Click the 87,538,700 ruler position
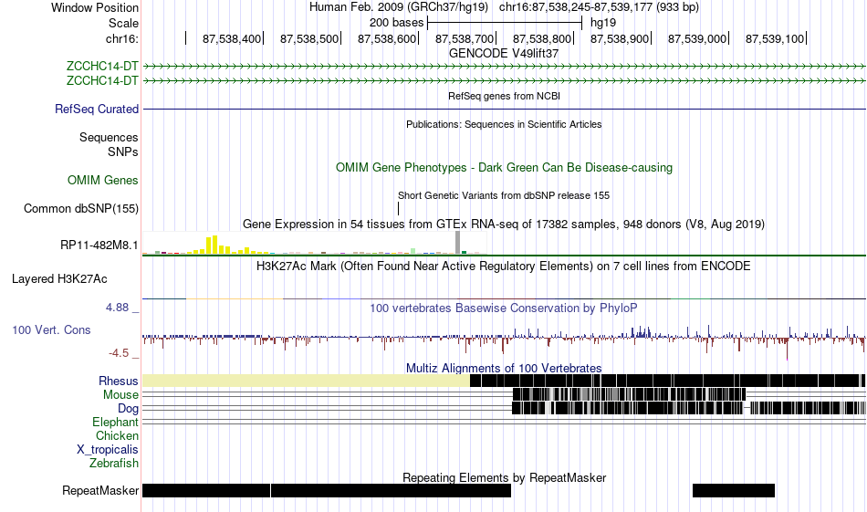The width and height of the screenshot is (867, 512). [x=465, y=38]
